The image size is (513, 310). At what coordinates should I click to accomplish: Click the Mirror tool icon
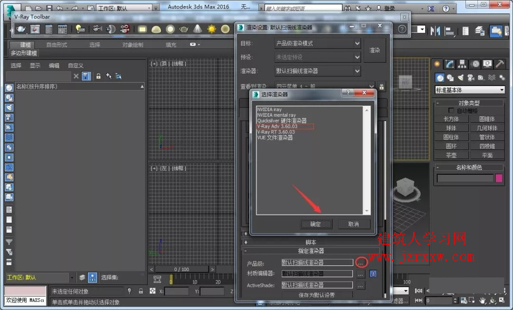click(435, 31)
